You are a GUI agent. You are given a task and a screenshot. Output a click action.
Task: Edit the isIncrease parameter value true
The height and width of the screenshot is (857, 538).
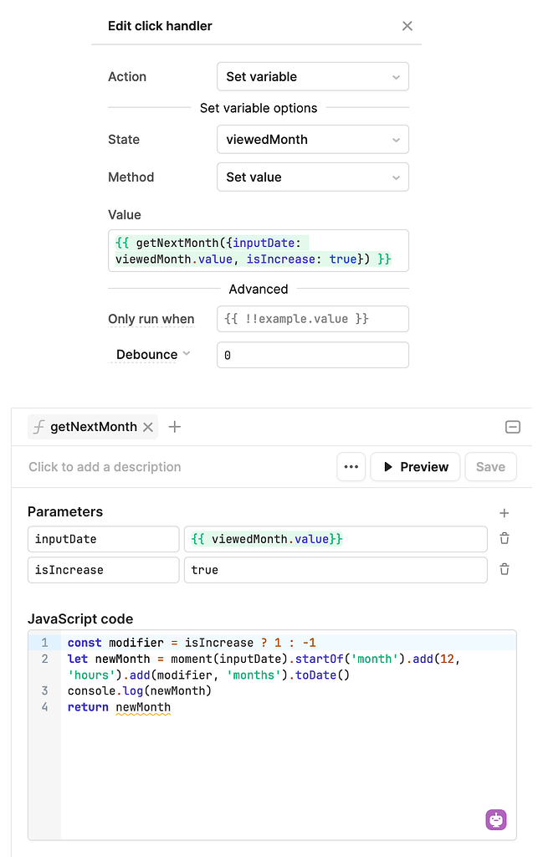coord(336,570)
